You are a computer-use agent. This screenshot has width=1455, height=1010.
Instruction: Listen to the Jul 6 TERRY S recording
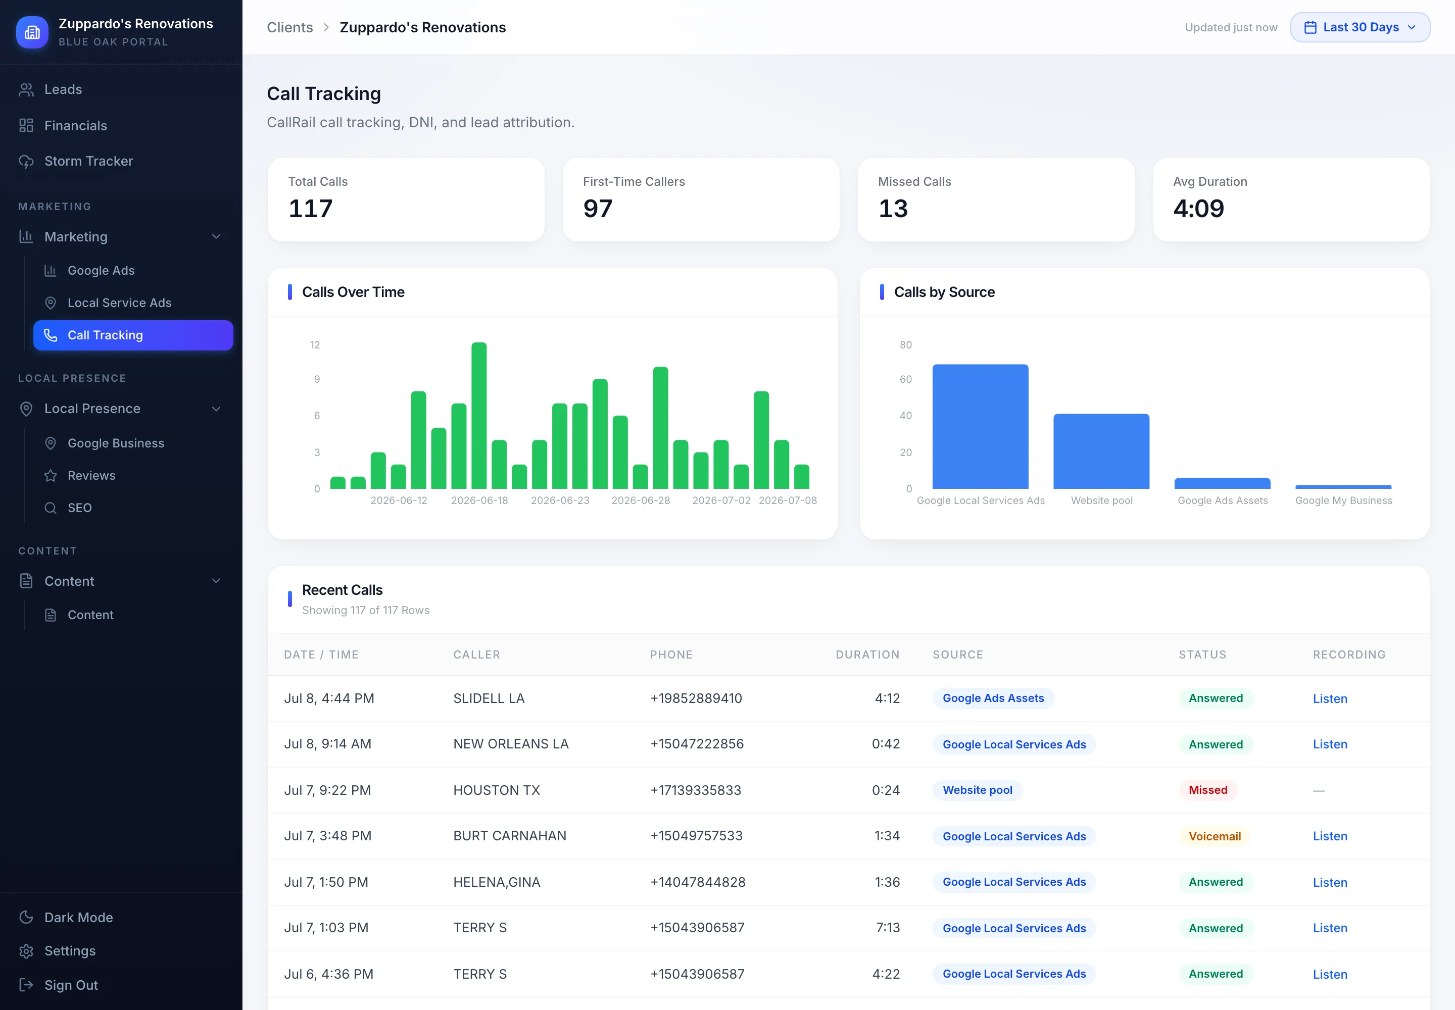(x=1330, y=974)
